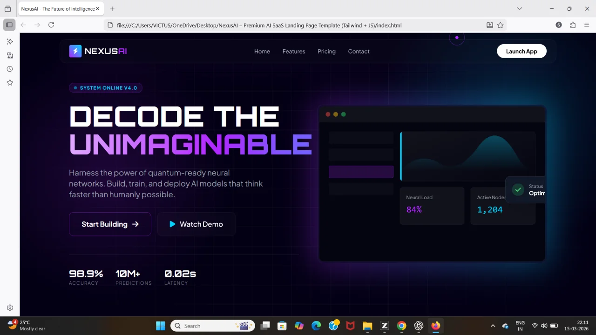Toggle the Firefox sidebar button
Image resolution: width=596 pixels, height=335 pixels.
tap(9, 25)
